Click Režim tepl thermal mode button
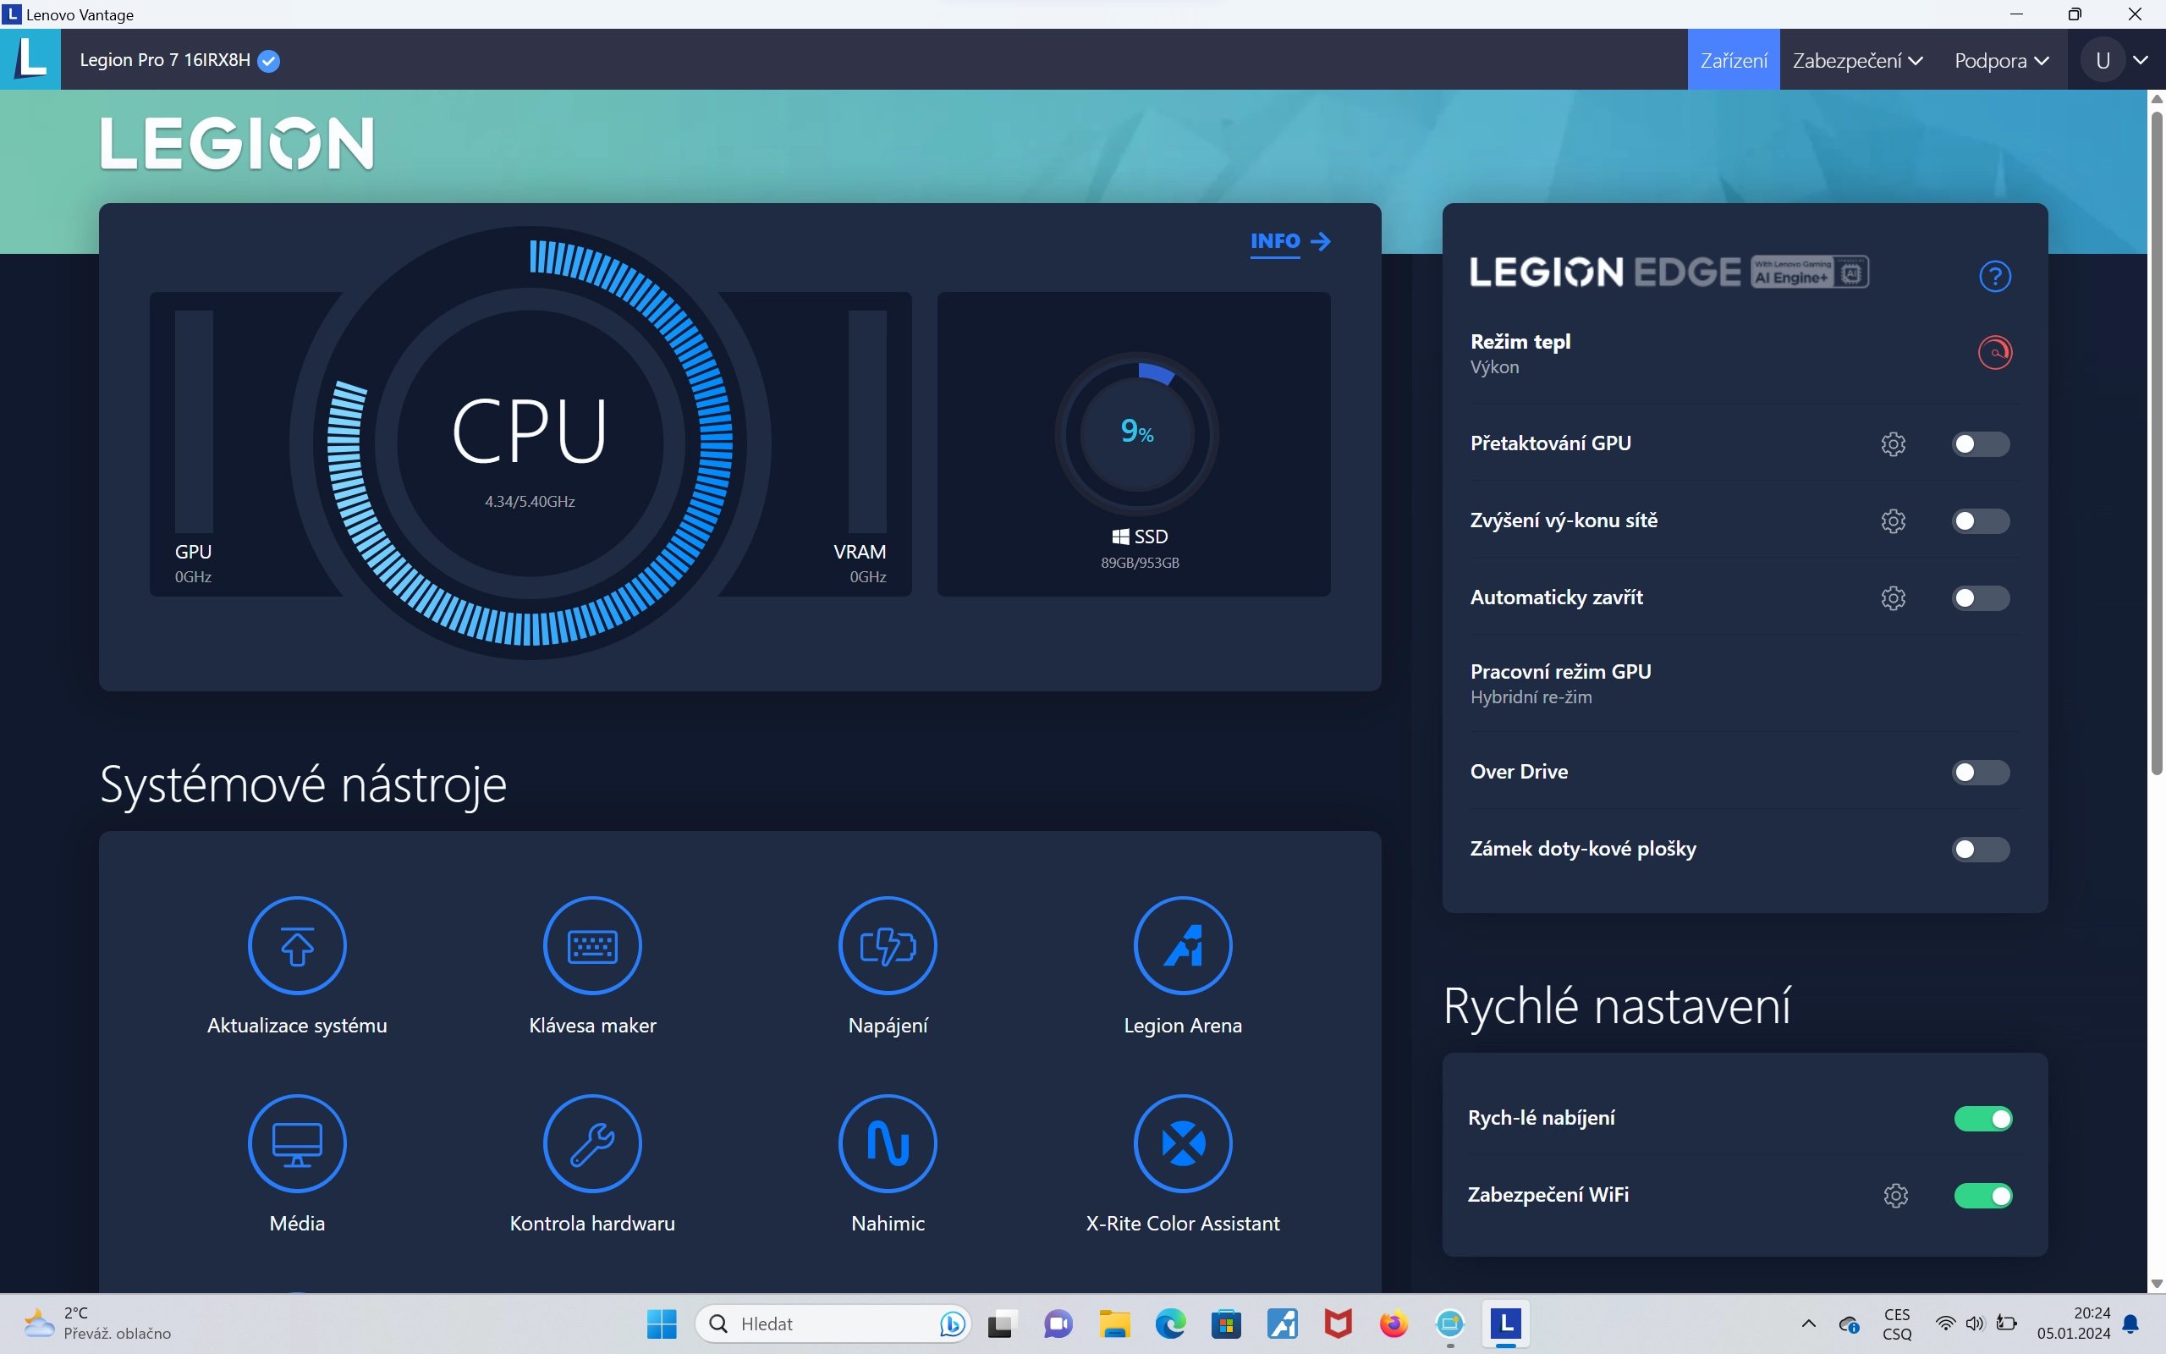Viewport: 2166px width, 1354px height. 1994,352
